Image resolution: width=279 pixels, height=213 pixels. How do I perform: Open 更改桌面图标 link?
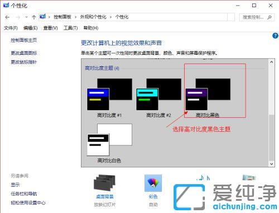[x=24, y=53]
